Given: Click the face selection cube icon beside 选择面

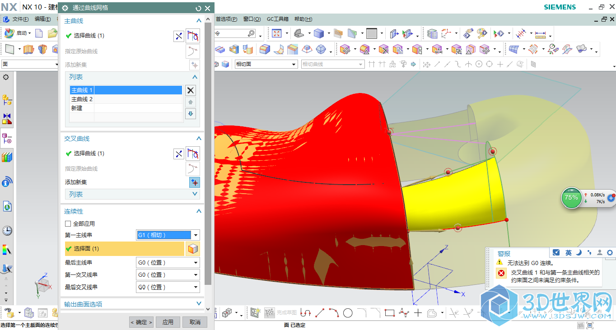Looking at the screenshot, I should 193,249.
